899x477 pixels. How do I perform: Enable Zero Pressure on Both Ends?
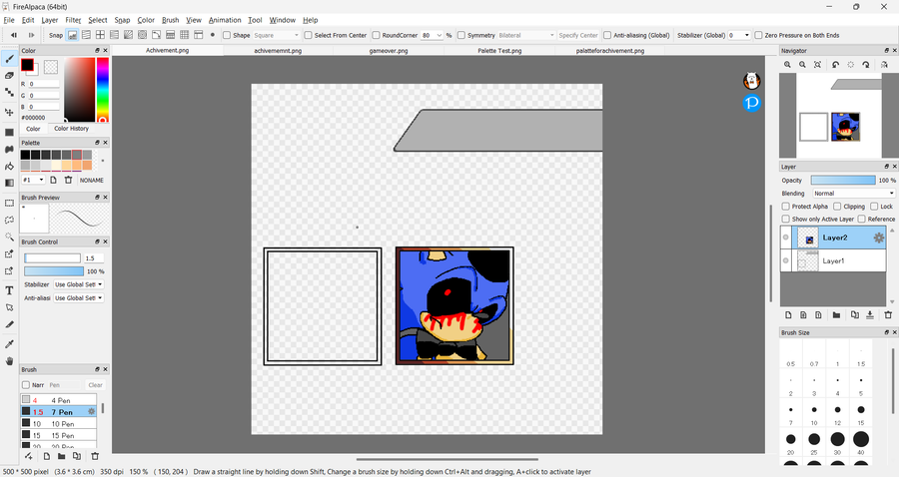(x=758, y=35)
